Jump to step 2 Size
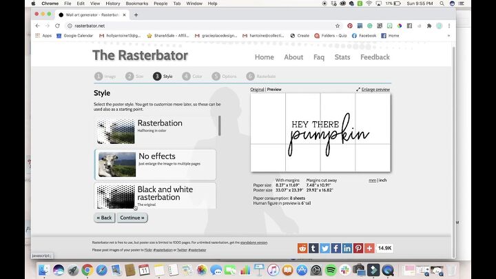This screenshot has width=496, height=279. (x=134, y=76)
